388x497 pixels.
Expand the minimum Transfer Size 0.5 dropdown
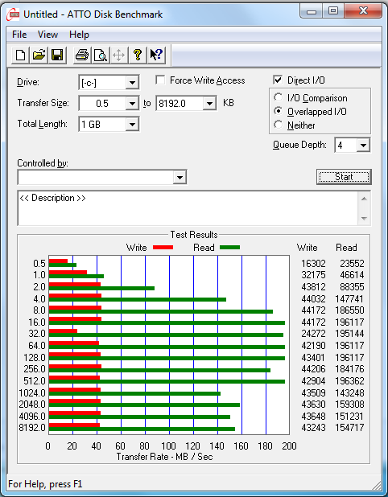click(x=132, y=103)
